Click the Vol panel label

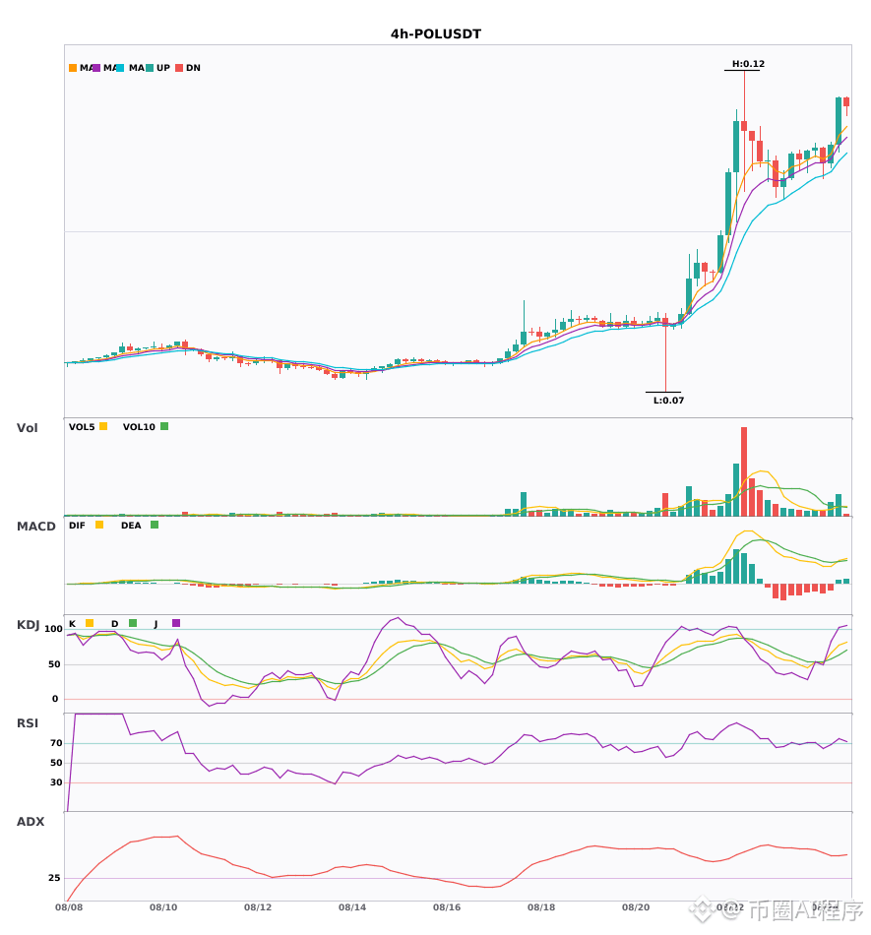(27, 428)
